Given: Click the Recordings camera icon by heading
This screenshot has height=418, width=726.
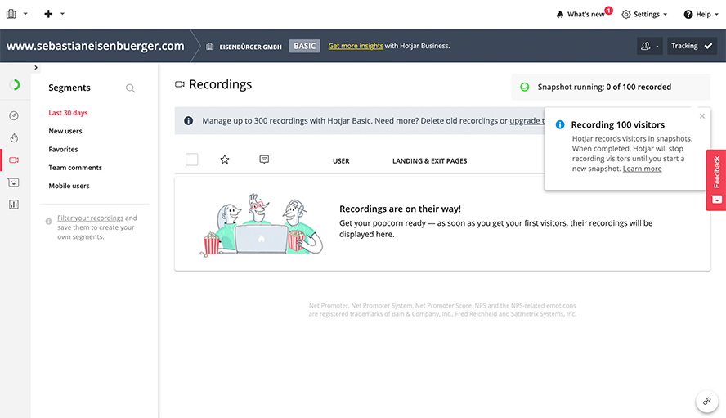Looking at the screenshot, I should click(180, 84).
